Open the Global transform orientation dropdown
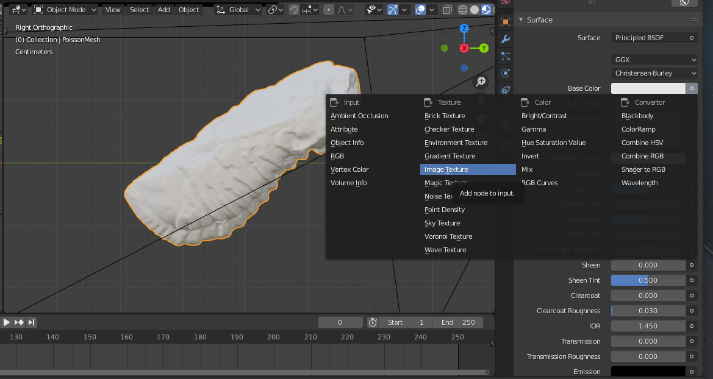713x379 pixels. (x=237, y=9)
